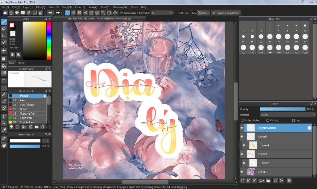Screen dimensions: 317x189
Task: Hide Layer3 visibility dot
Action: coord(241,154)
